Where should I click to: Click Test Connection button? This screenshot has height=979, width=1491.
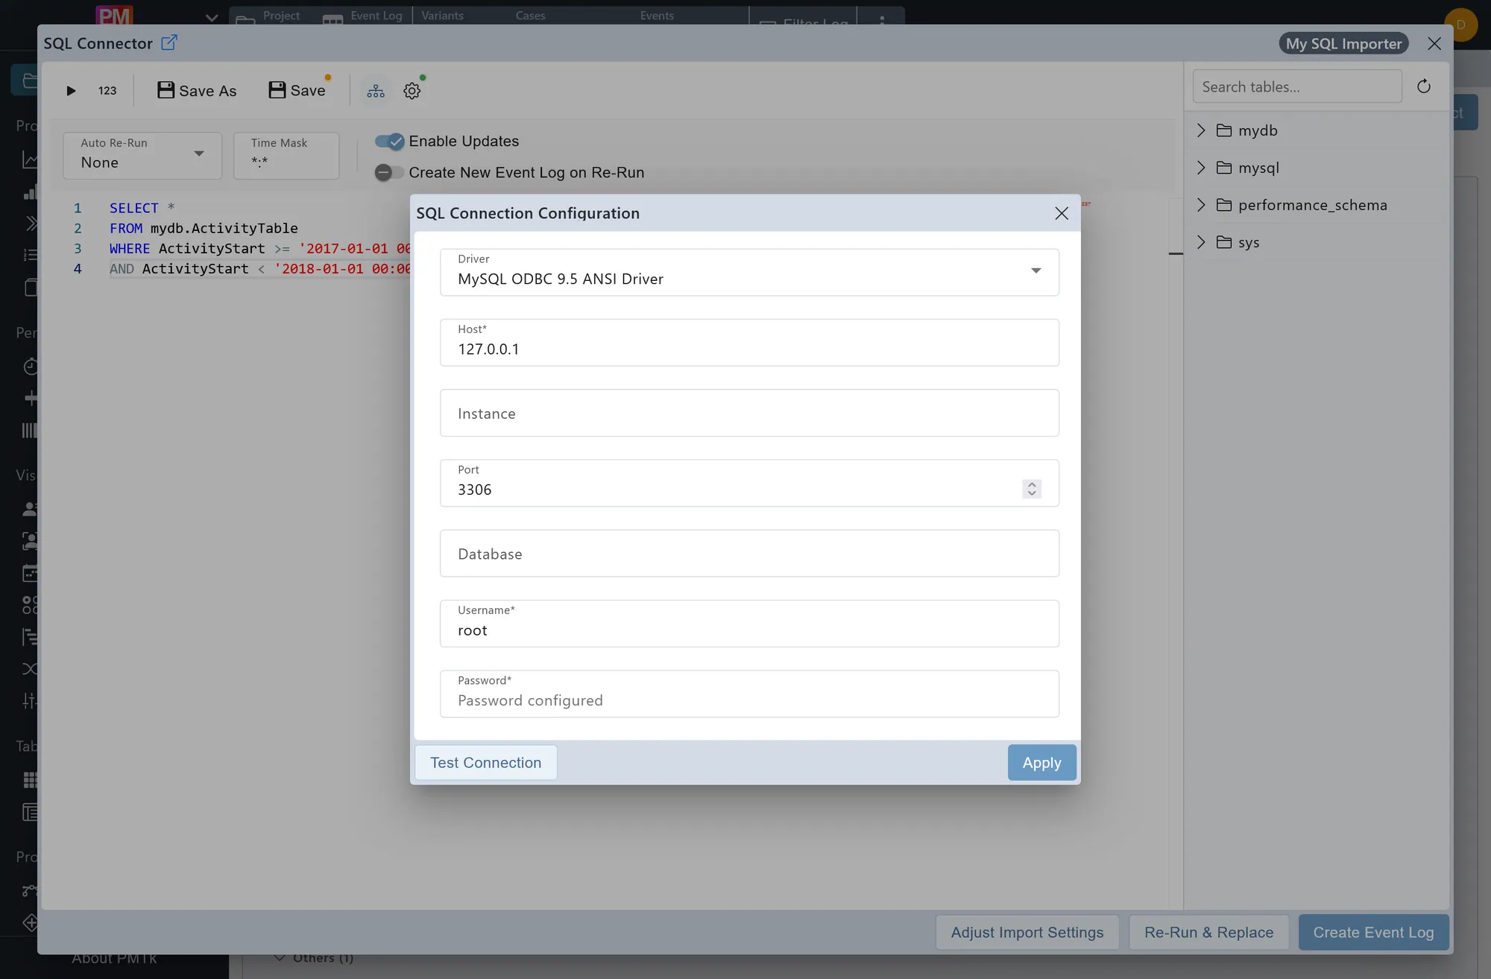point(485,762)
